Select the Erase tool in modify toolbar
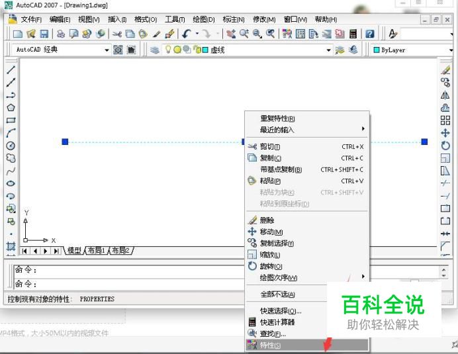The height and width of the screenshot is (354, 458). tap(445, 69)
